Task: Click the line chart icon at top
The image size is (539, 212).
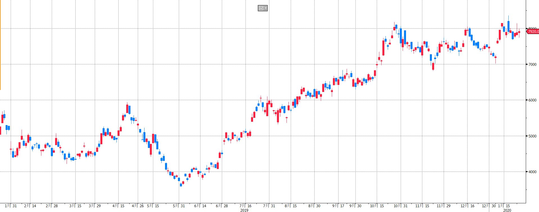Action: [x=261, y=8]
